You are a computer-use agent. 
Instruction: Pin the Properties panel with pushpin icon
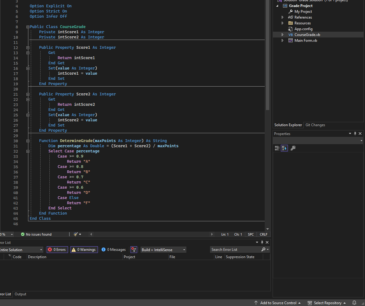(x=355, y=134)
